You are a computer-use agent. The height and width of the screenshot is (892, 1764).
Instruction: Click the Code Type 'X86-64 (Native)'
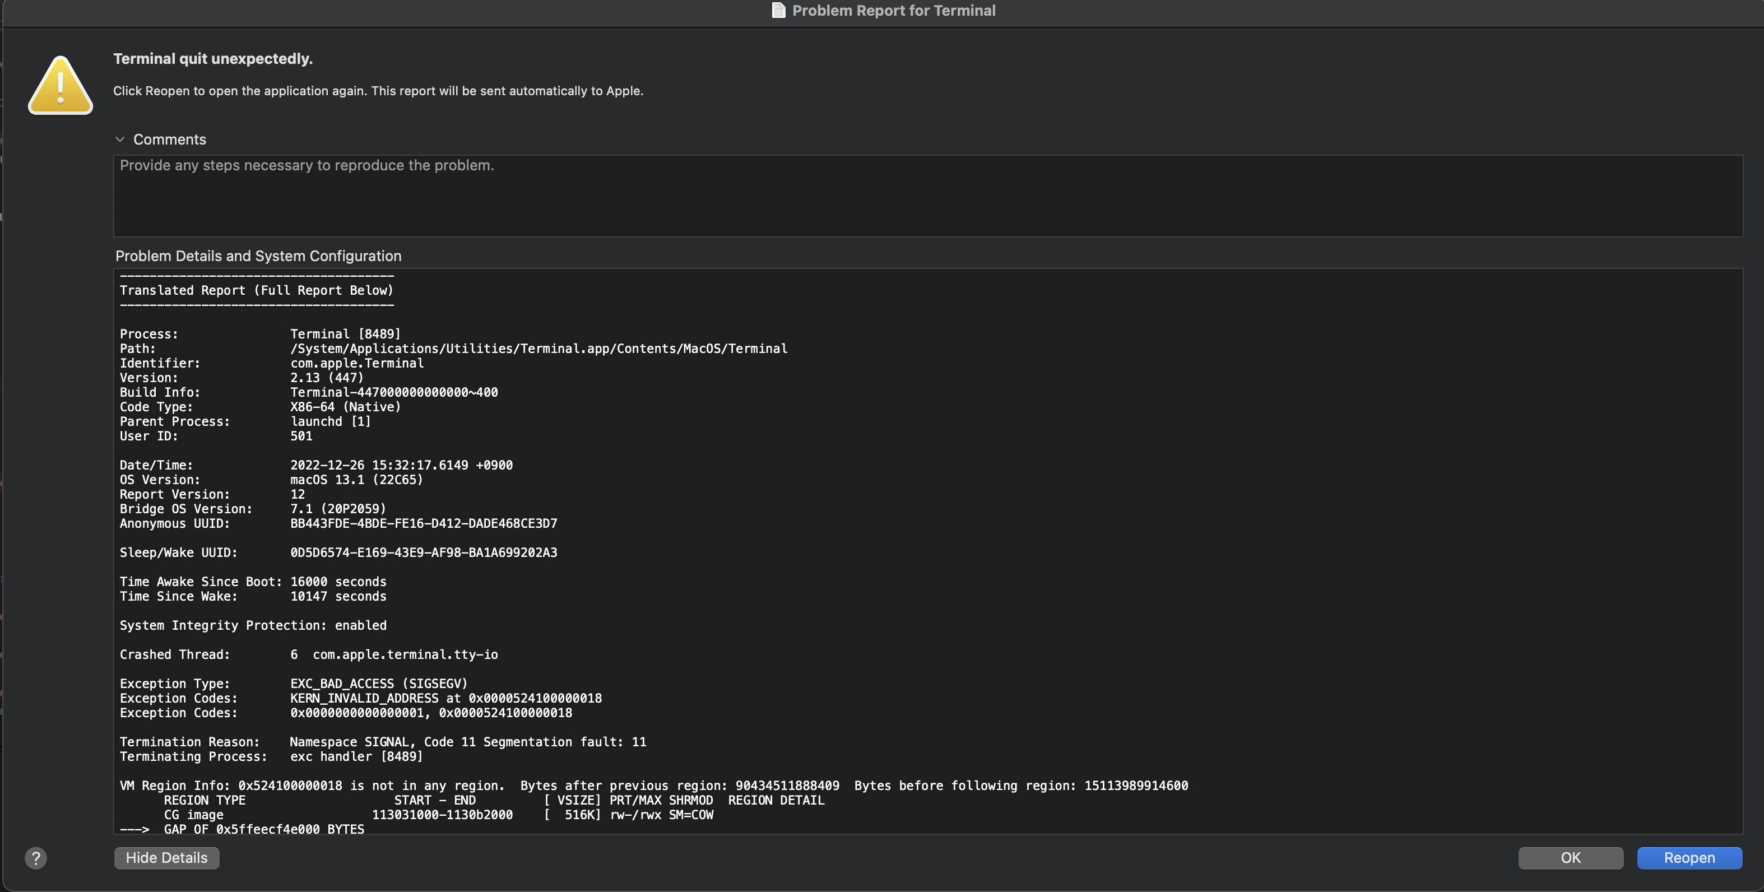[x=345, y=407]
